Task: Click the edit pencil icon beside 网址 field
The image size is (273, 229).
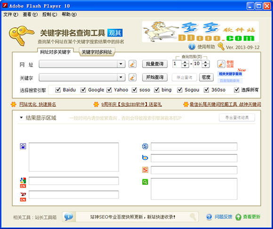Action: pos(132,64)
